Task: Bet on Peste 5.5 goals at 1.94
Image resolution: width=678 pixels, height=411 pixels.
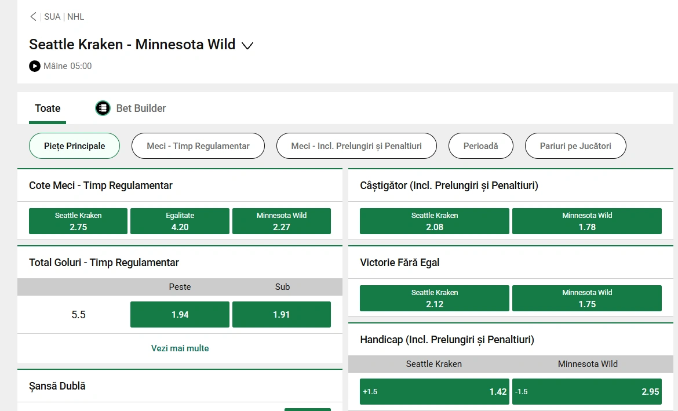Action: [180, 314]
